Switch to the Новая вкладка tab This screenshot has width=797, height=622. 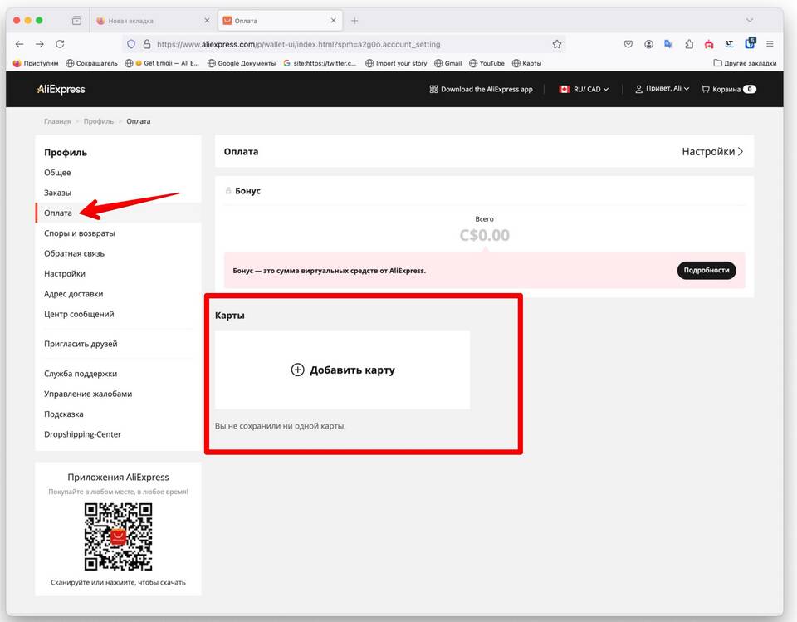coord(148,21)
